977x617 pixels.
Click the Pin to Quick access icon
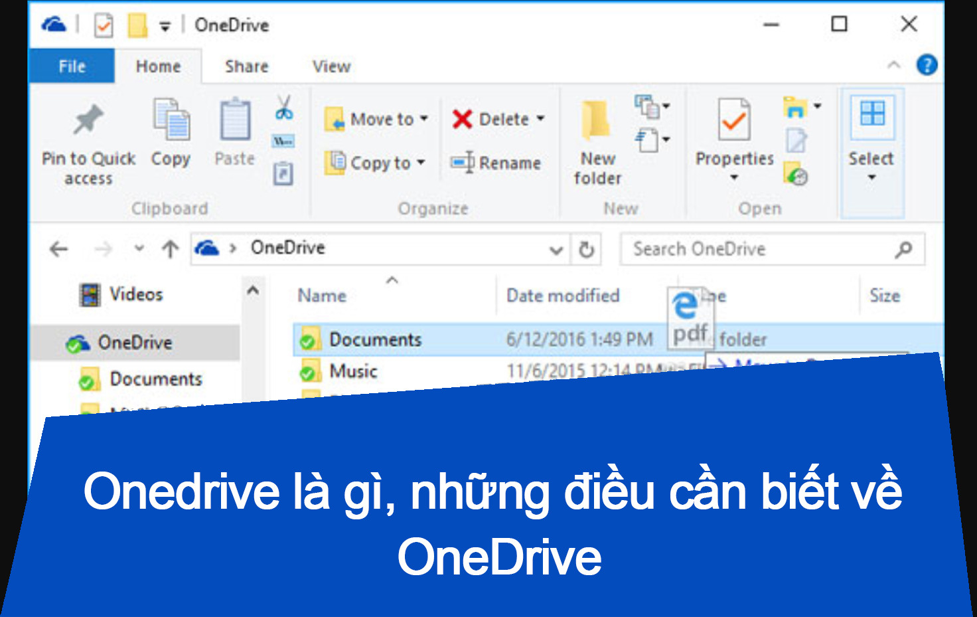[x=87, y=120]
